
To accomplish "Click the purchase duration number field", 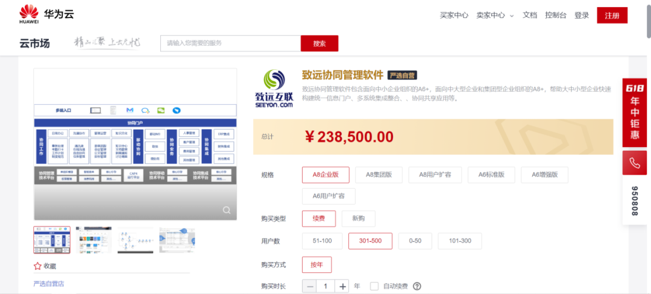I will pyautogui.click(x=326, y=287).
